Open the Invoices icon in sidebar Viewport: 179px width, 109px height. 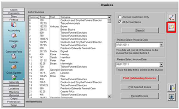(x=14, y=57)
